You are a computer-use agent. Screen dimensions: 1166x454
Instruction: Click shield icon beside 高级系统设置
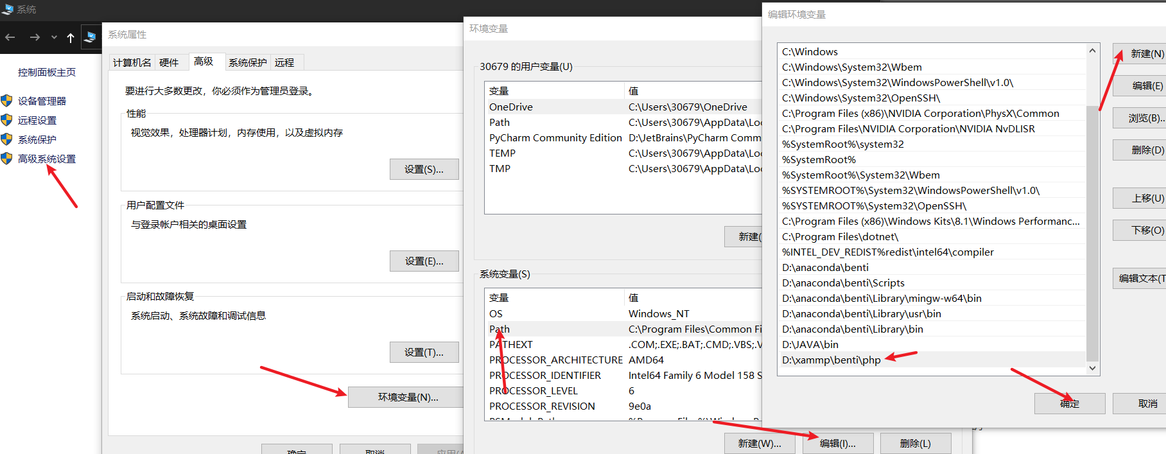tap(6, 159)
